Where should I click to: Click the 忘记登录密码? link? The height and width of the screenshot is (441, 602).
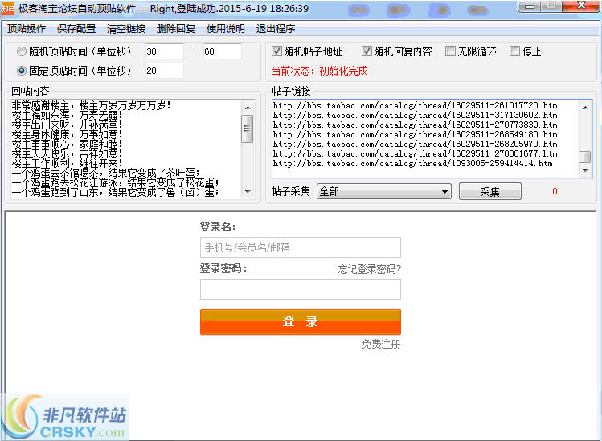[x=370, y=269]
